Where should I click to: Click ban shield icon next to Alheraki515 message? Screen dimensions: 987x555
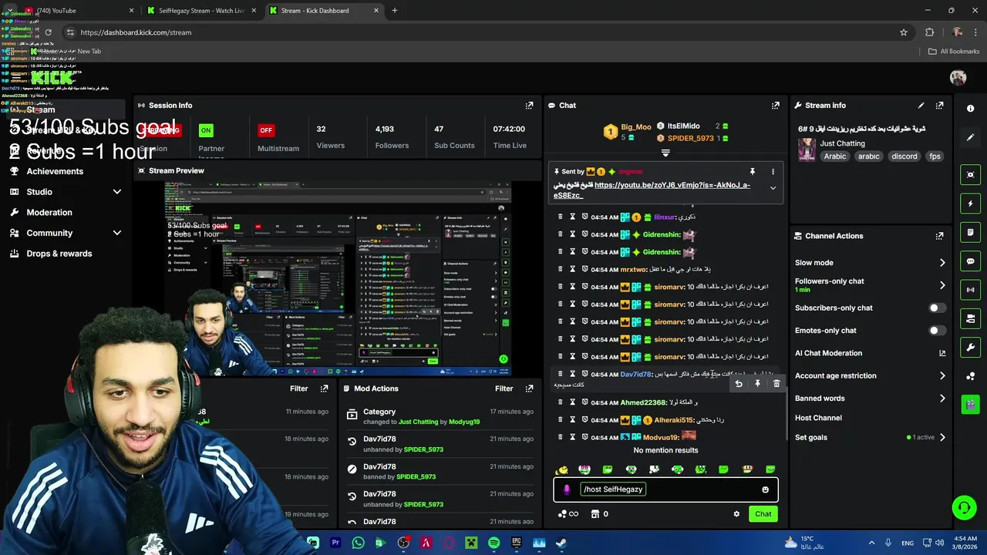click(585, 420)
